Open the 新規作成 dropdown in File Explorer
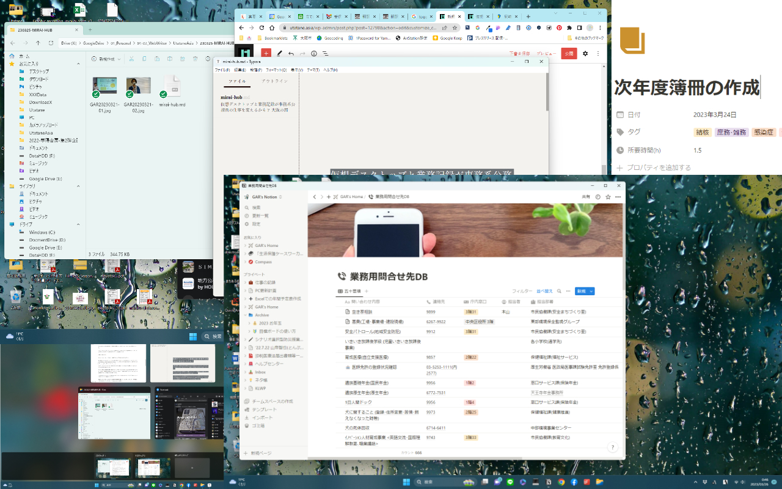The image size is (782, 489). click(x=106, y=59)
